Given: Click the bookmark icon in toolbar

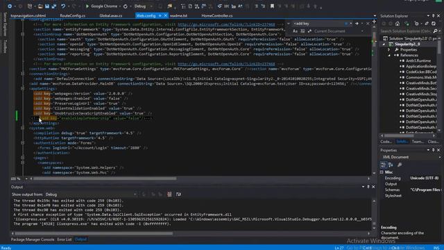Looking at the screenshot, I should pyautogui.click(x=272, y=6).
